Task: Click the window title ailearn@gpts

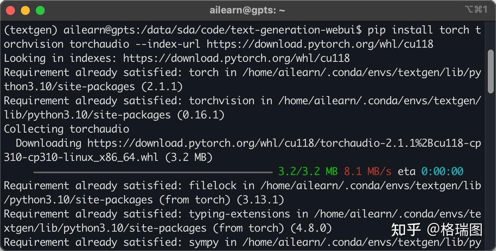Action: (247, 10)
